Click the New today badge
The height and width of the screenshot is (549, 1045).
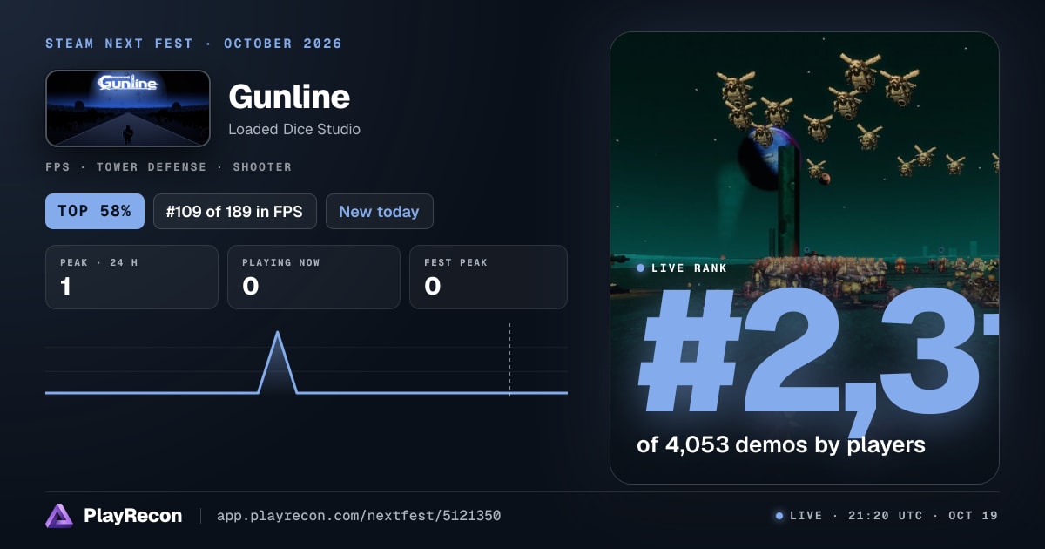coord(379,212)
